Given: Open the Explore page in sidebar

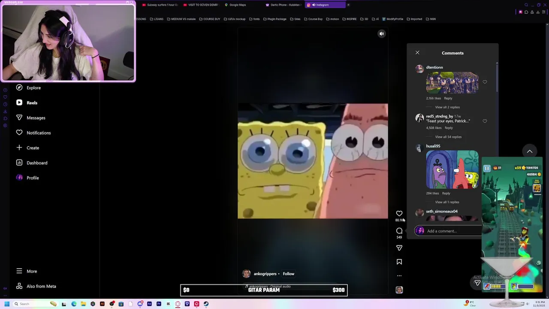Looking at the screenshot, I should pyautogui.click(x=29, y=88).
